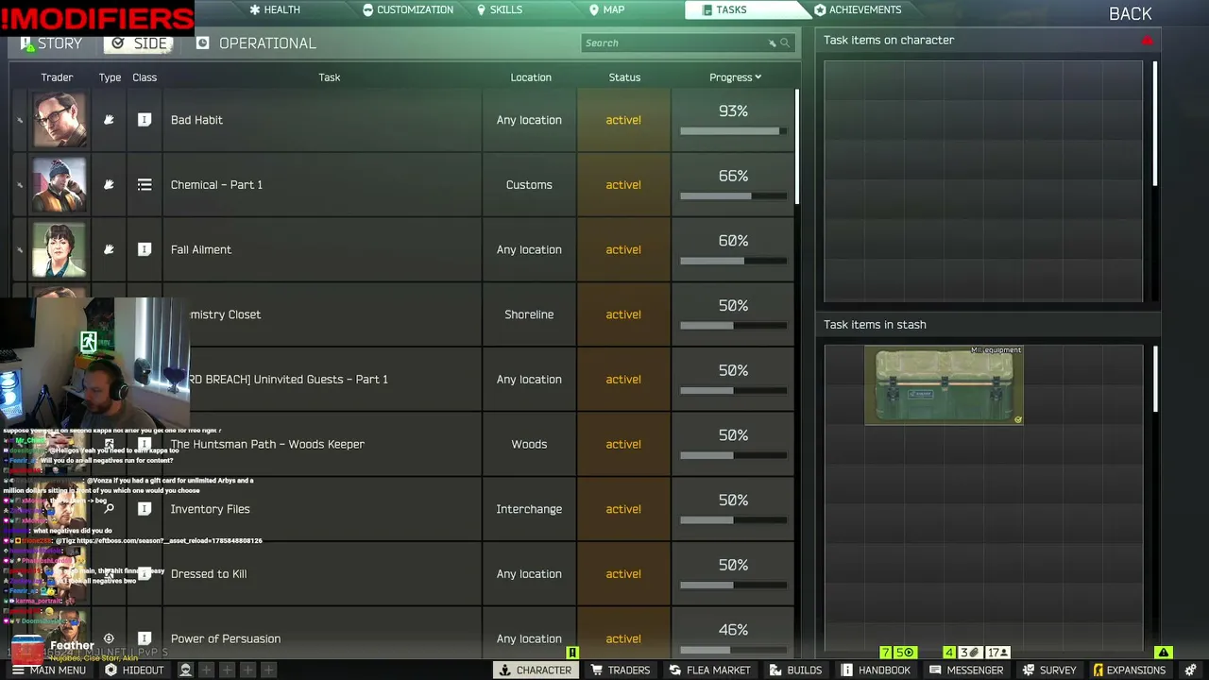Select the Tasks tab
This screenshot has width=1209, height=680.
724,9
